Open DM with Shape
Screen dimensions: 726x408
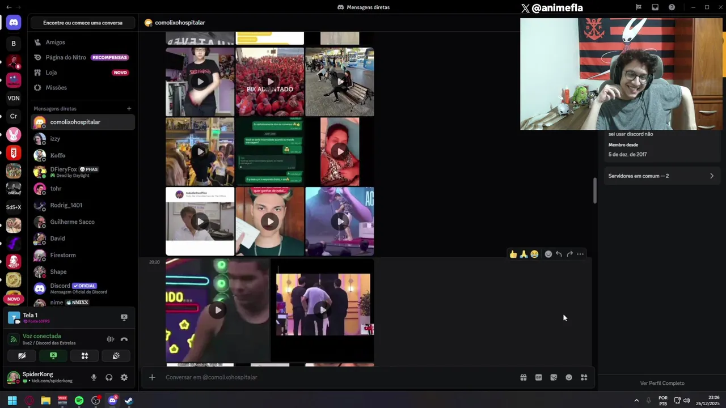[83, 272]
